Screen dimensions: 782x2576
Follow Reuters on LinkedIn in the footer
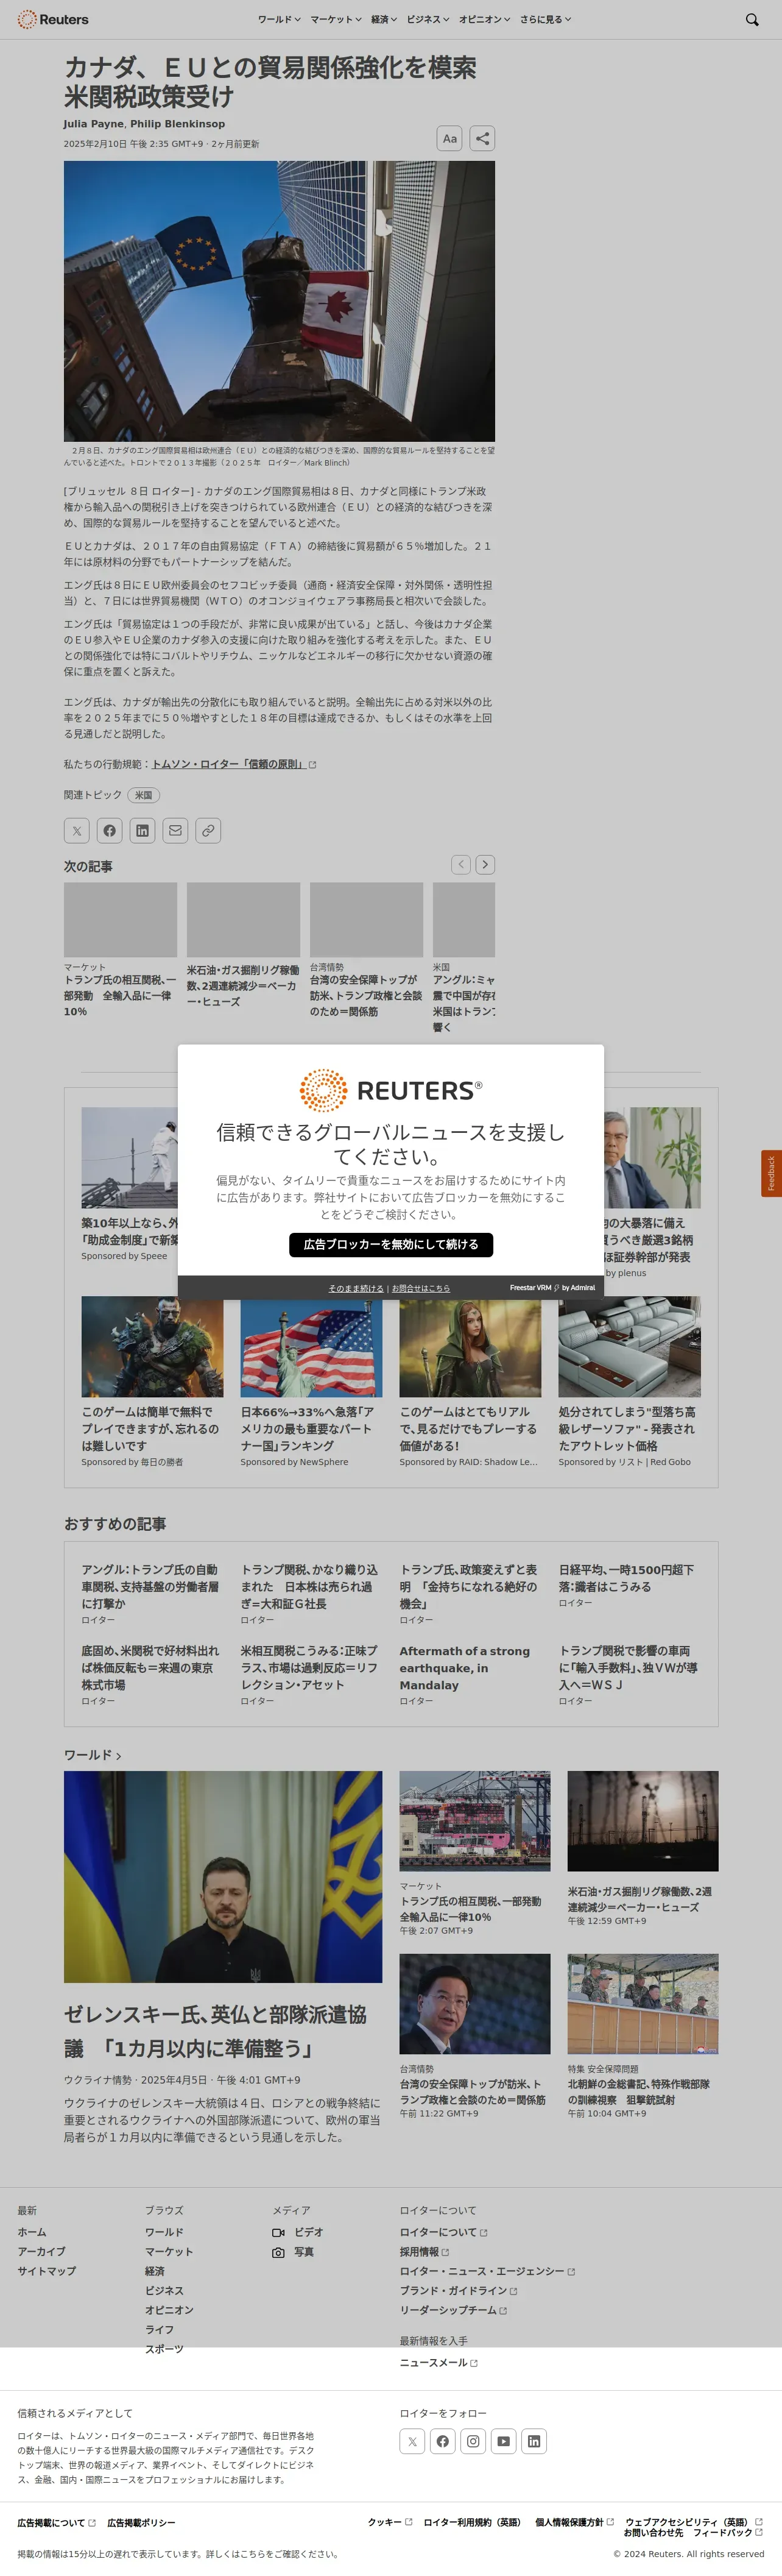pos(534,2441)
